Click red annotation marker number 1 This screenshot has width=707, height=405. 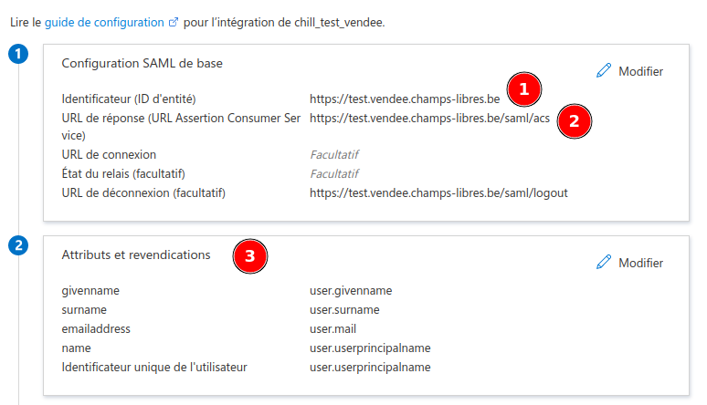[x=523, y=89]
